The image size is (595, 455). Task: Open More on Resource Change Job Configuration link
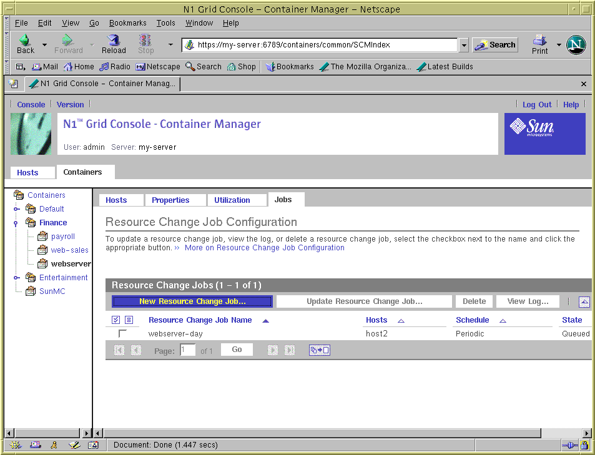click(x=265, y=248)
